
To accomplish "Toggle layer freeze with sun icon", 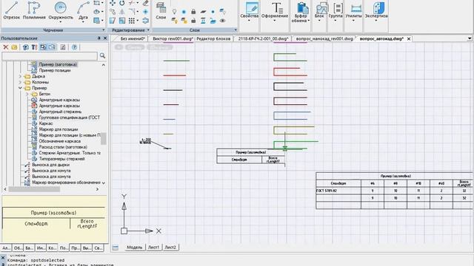I will [x=184, y=12].
